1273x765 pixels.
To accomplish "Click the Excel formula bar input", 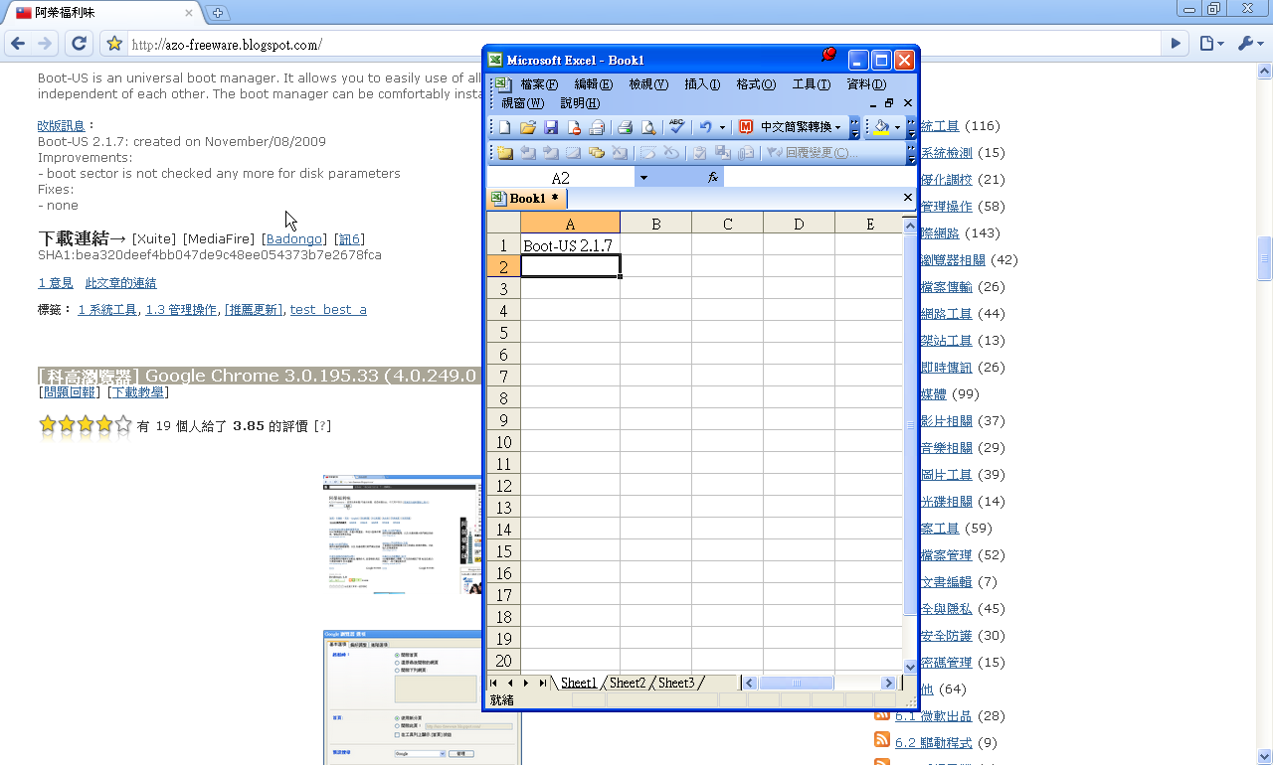I will (819, 177).
